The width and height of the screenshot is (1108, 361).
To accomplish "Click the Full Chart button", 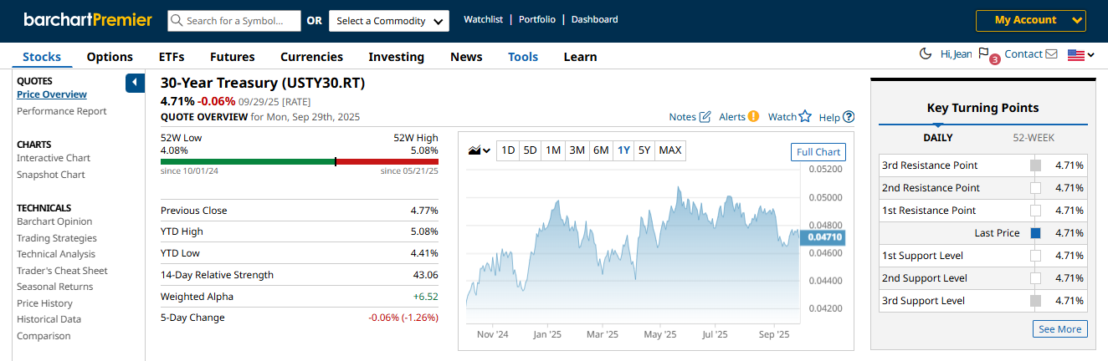I will pyautogui.click(x=818, y=152).
